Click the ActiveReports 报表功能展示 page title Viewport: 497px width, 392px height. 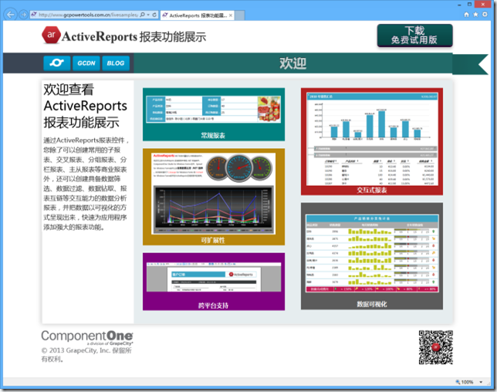tap(134, 37)
